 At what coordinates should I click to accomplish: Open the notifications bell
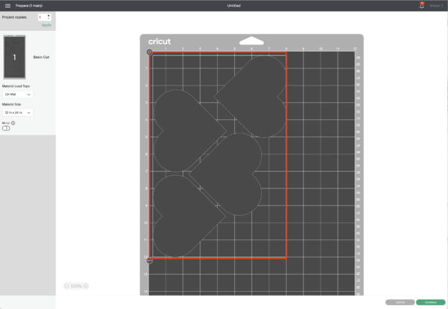pos(422,6)
